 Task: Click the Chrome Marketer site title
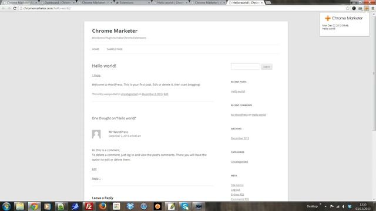pos(115,31)
